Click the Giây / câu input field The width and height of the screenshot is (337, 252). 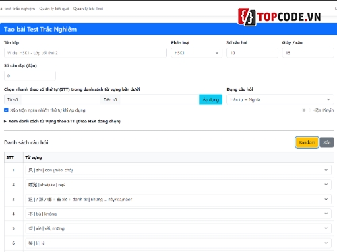click(308, 53)
